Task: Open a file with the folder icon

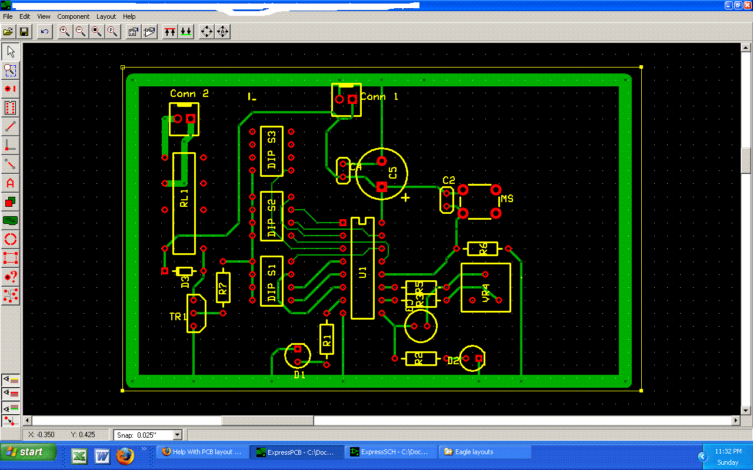Action: (x=8, y=32)
